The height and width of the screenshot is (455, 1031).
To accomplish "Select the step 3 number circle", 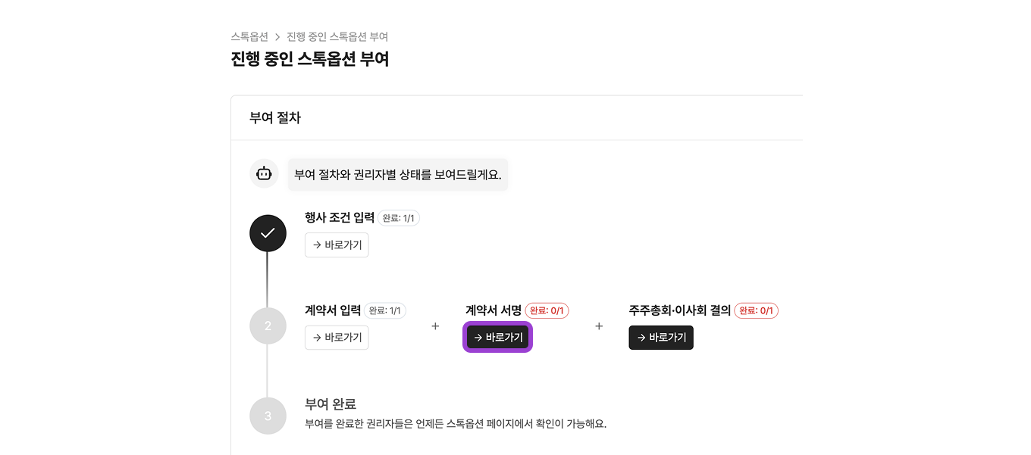I will pyautogui.click(x=268, y=416).
